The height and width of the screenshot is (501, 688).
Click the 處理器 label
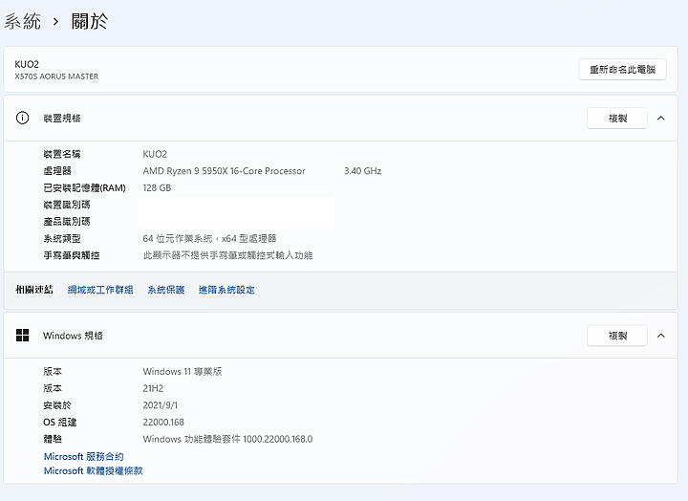point(57,171)
